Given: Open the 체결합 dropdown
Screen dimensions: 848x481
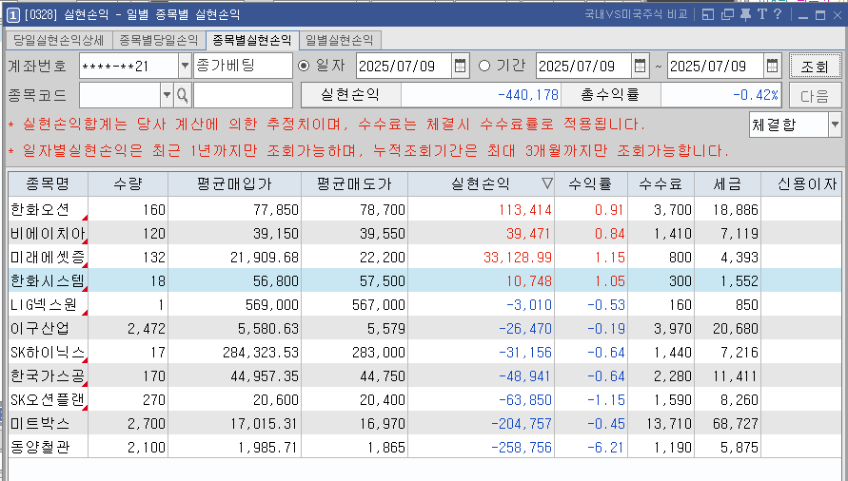Looking at the screenshot, I should tap(834, 125).
